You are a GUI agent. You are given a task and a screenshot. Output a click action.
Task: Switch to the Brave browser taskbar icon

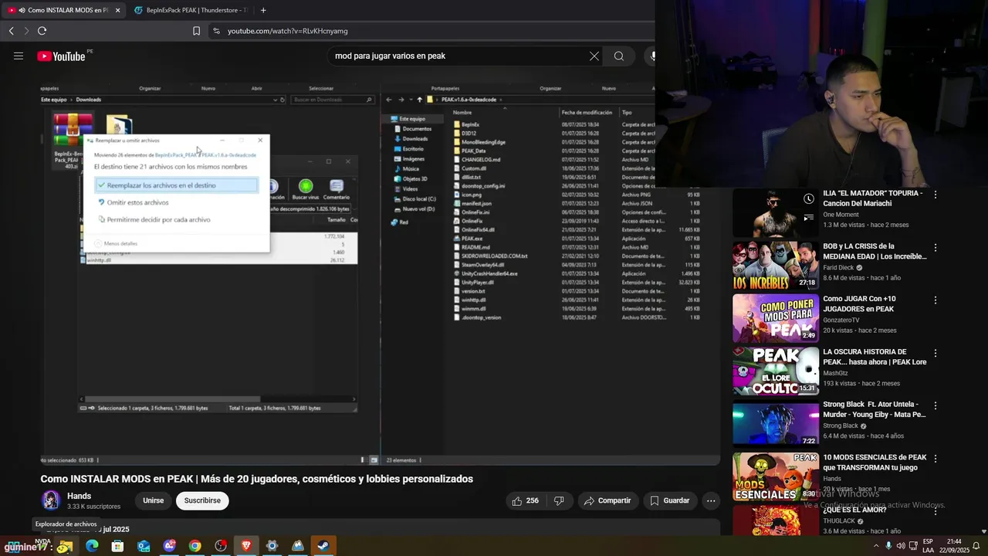pyautogui.click(x=246, y=546)
